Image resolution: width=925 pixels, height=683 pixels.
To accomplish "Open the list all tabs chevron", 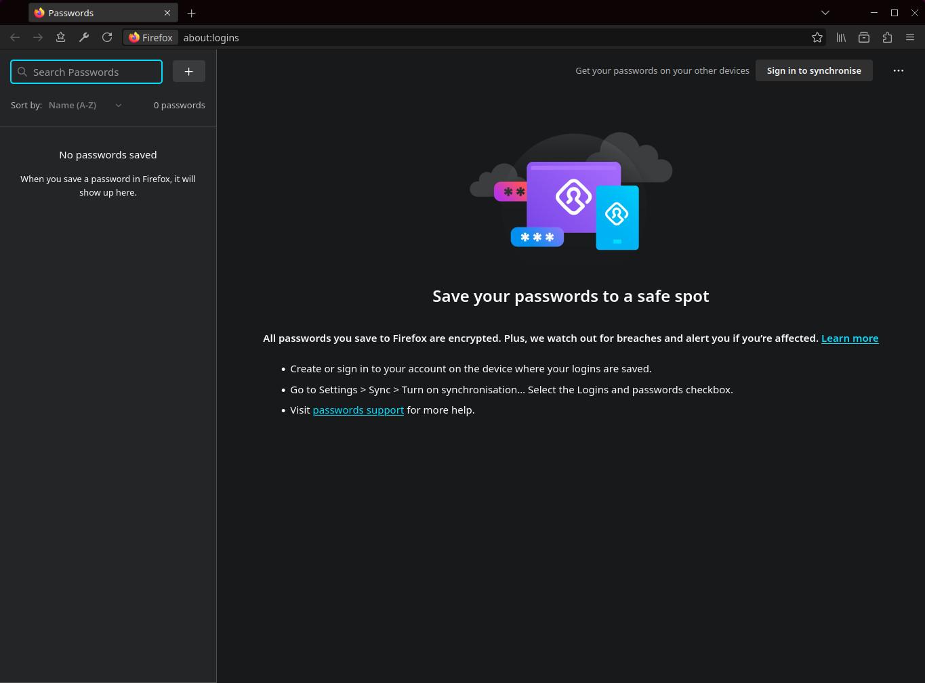I will click(825, 13).
